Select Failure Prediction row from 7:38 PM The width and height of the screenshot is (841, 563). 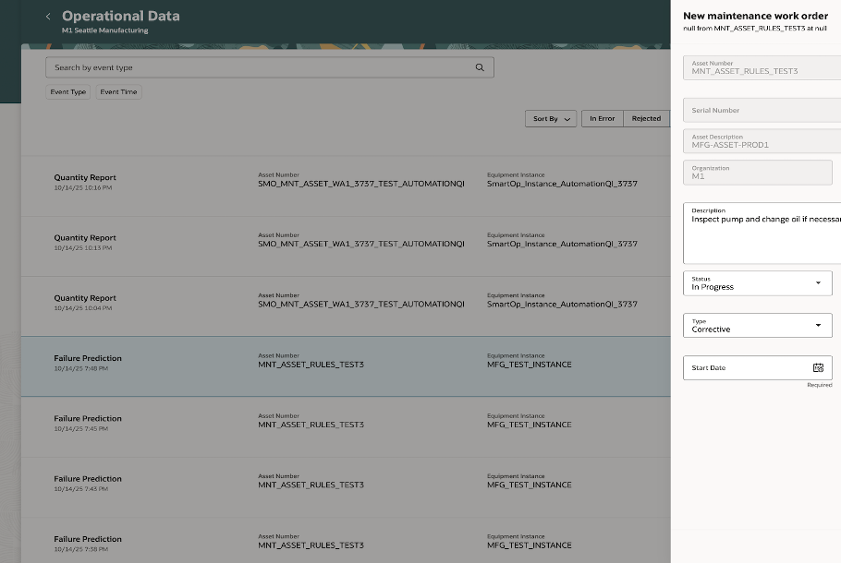coord(346,541)
